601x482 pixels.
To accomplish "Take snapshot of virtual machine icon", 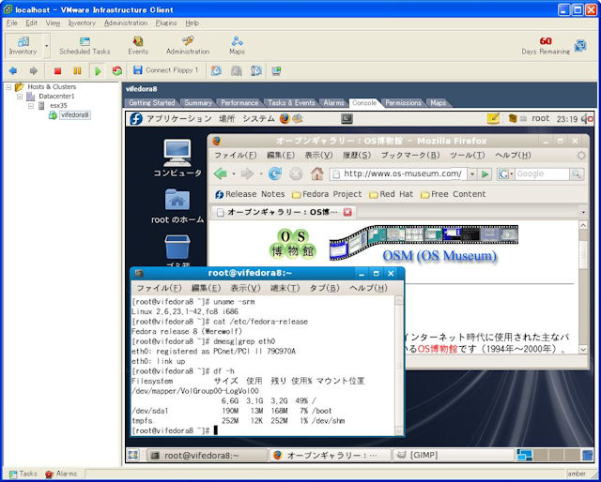I will tap(216, 71).
